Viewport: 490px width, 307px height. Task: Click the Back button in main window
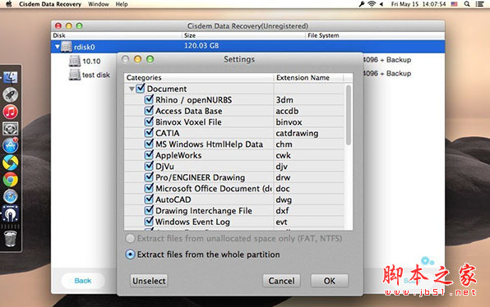[x=83, y=281]
